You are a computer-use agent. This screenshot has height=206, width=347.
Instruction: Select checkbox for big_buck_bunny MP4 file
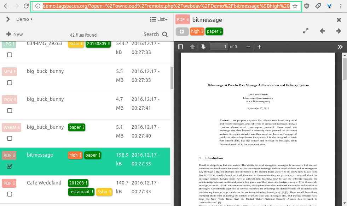point(10,83)
